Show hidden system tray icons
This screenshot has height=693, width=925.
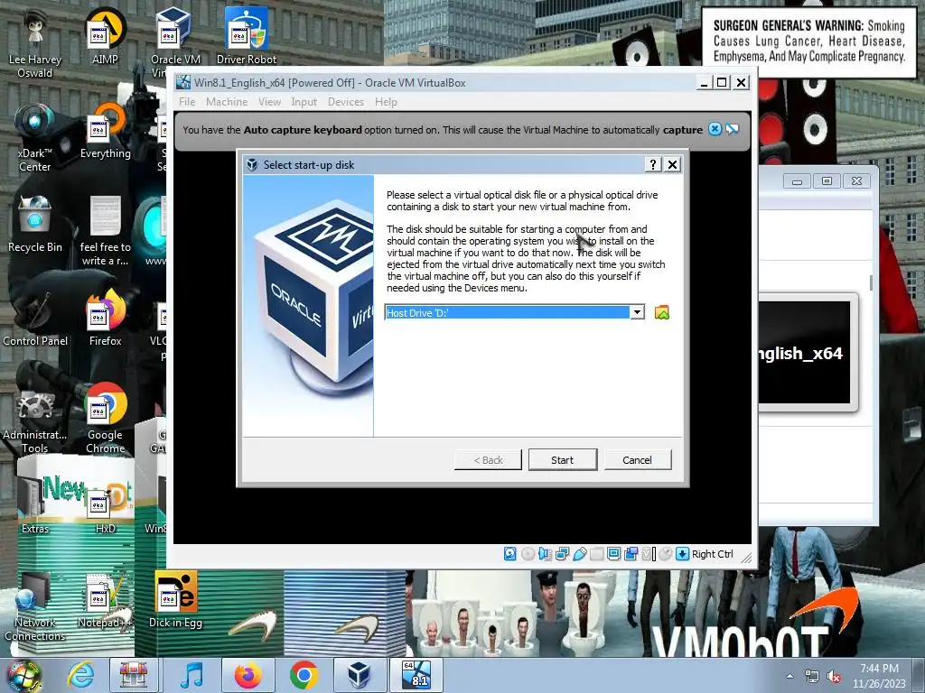(790, 677)
